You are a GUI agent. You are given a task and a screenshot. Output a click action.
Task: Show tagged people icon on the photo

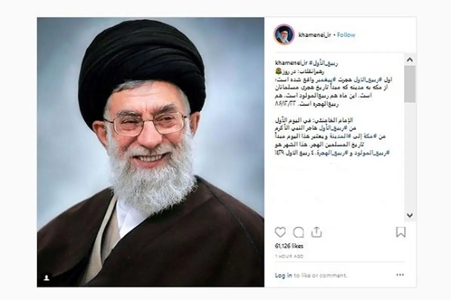[47, 277]
